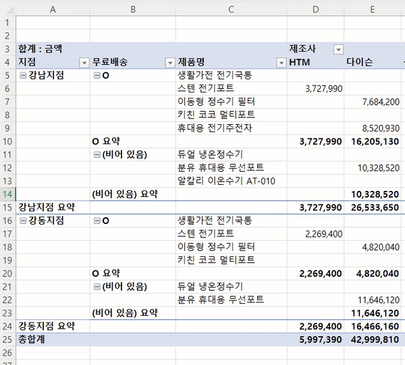
Task: Collapse (비어 있음) group in row 21
Action: 97,287
